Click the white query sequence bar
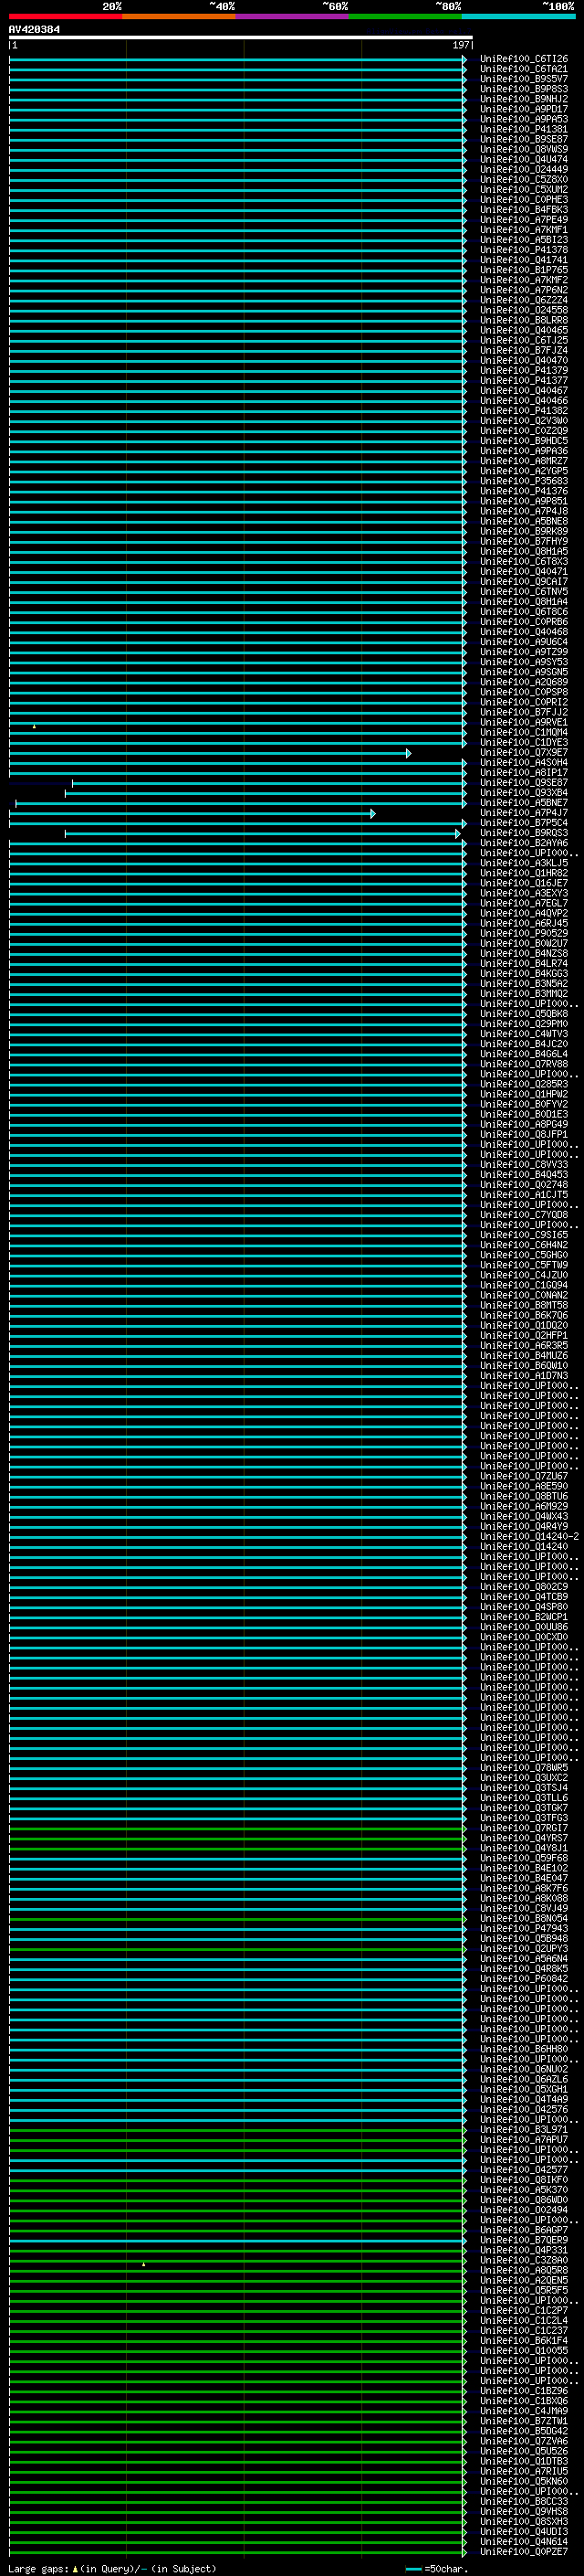584x2576 pixels. coord(241,38)
